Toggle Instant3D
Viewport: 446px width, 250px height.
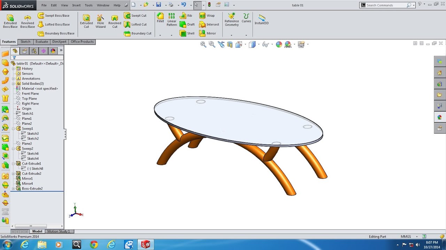(262, 19)
